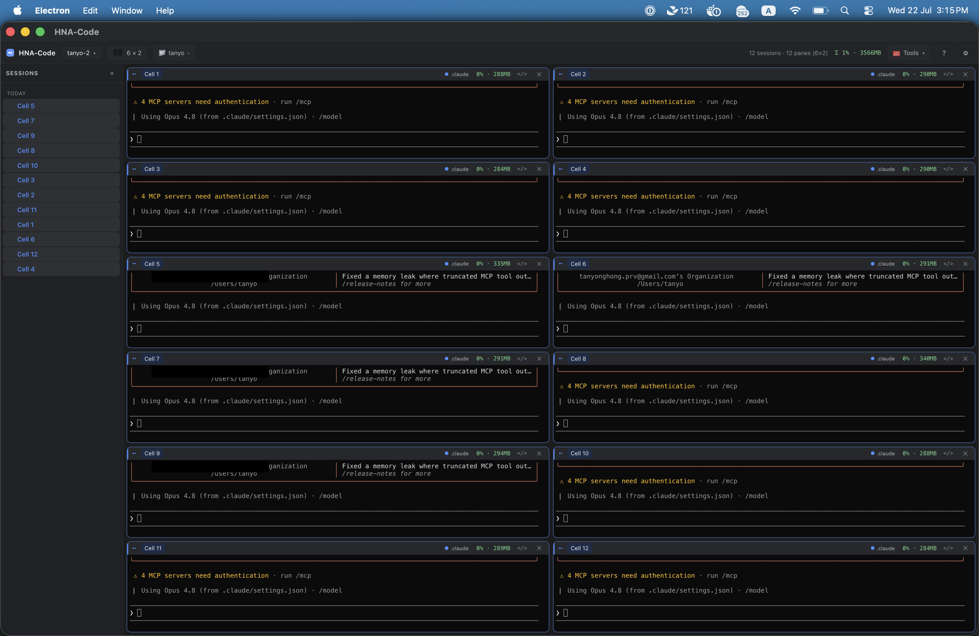Close the Cell 2 pane
Viewport: 979px width, 636px height.
click(965, 75)
